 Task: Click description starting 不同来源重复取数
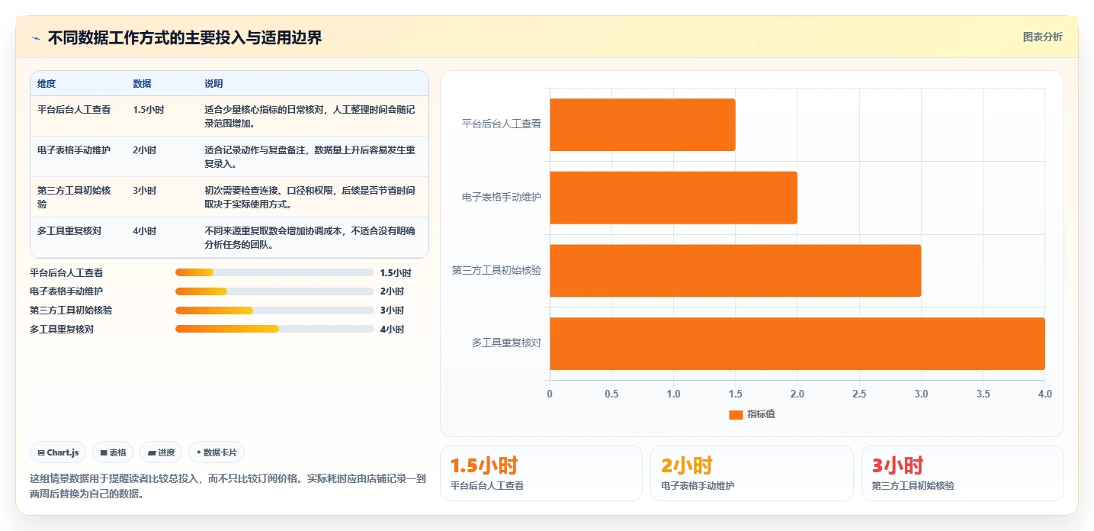tap(310, 238)
